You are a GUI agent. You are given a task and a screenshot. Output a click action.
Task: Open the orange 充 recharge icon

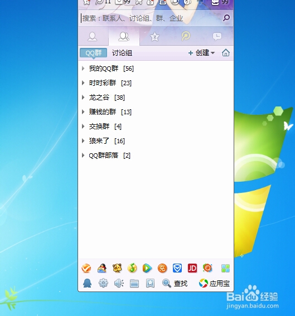[x=162, y=268]
